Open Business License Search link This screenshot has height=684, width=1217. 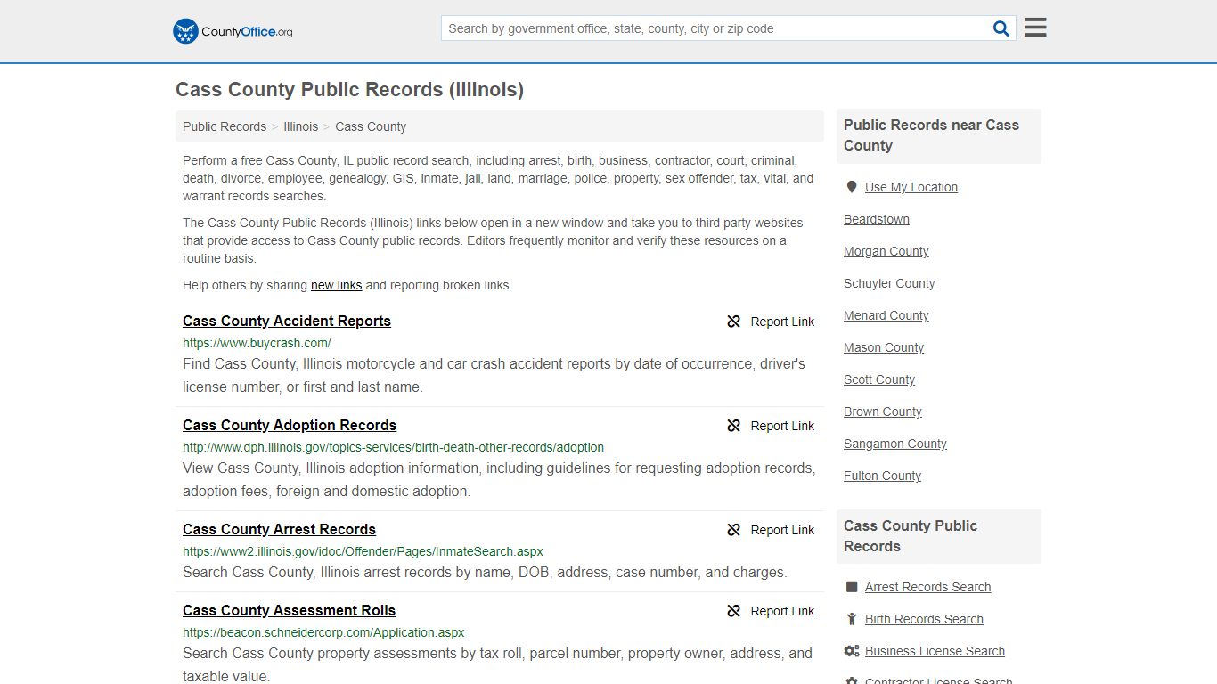[x=935, y=651]
